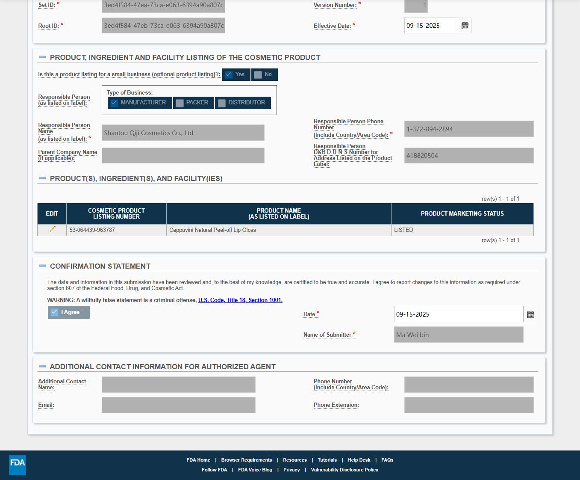580x480 pixels.
Task: Toggle the MANUFACTURER business type checkbox
Action: (x=114, y=103)
